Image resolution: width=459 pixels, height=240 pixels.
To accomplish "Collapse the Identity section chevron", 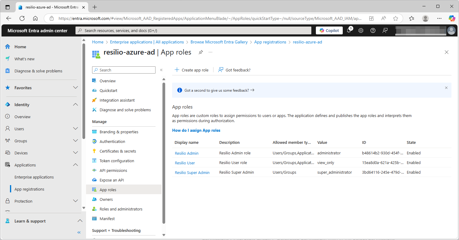I will pyautogui.click(x=75, y=104).
